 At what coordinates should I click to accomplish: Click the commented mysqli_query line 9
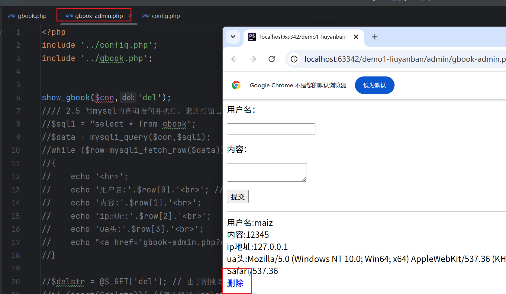(126, 137)
